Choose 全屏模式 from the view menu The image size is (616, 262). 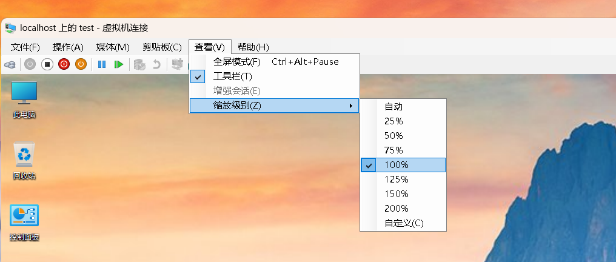237,62
